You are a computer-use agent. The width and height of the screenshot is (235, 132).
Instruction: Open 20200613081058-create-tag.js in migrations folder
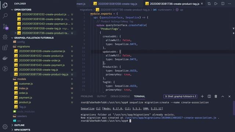click(x=38, y=70)
